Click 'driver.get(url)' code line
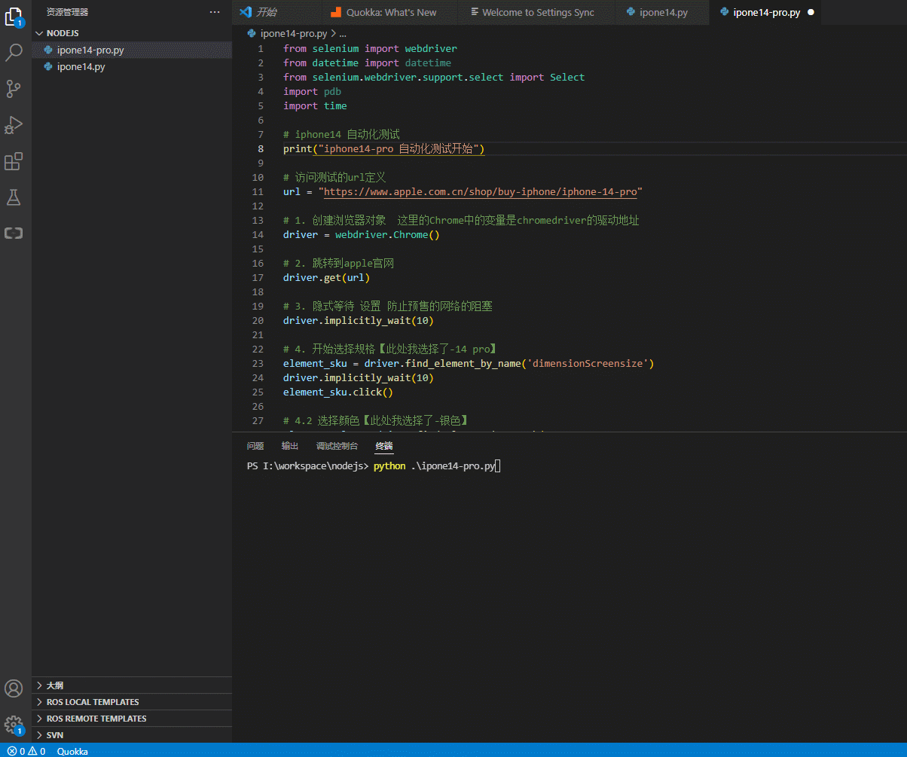Image resolution: width=907 pixels, height=757 pixels. (327, 278)
